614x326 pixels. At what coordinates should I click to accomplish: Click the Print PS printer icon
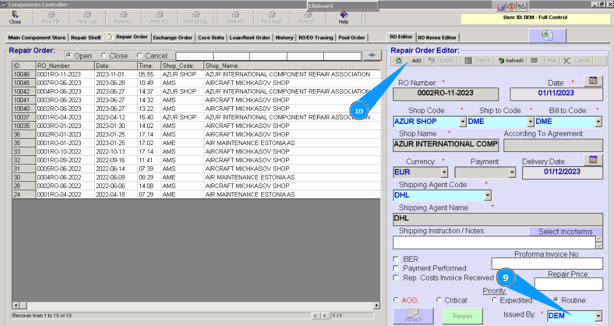(235, 15)
